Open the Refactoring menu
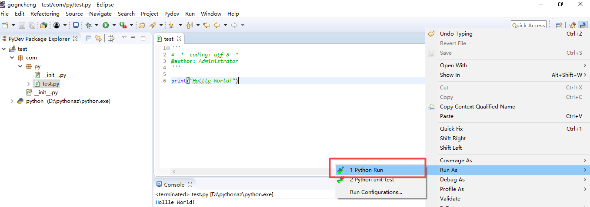Screen dimensions: 590x207 (x=45, y=13)
